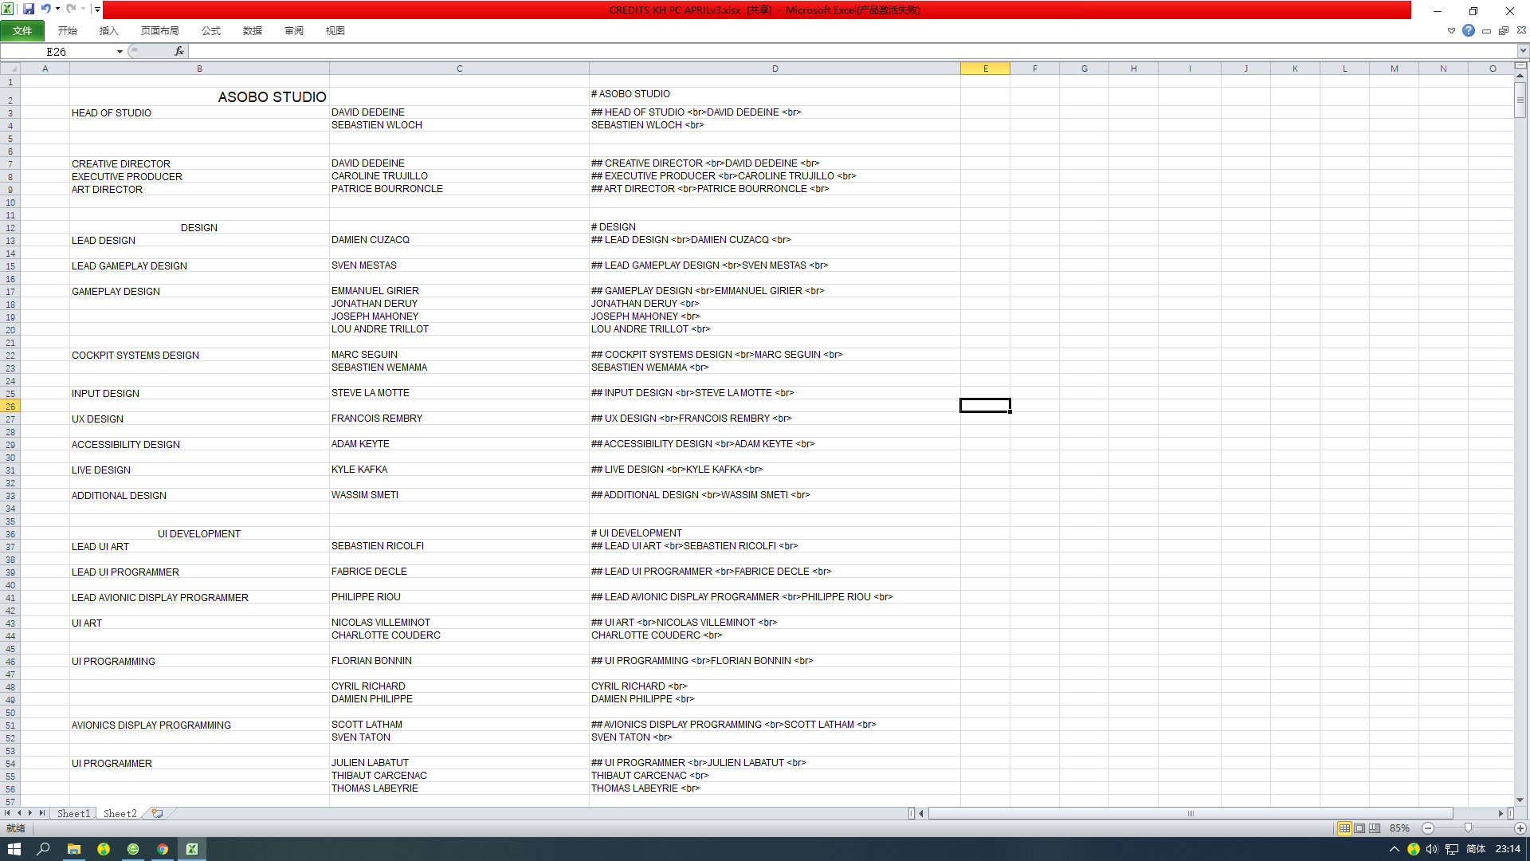This screenshot has width=1530, height=861.
Task: Click cell 'KYLE KAFKA' in column C
Action: pos(459,470)
